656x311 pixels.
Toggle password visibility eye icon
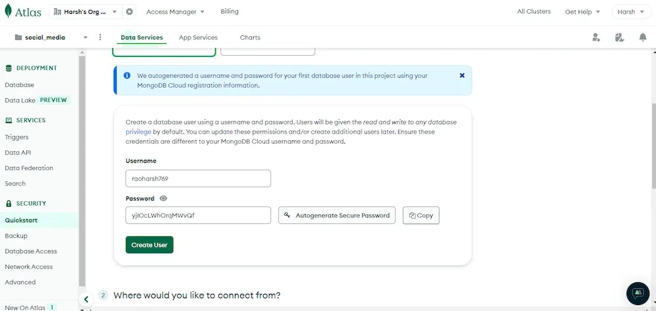click(x=163, y=198)
